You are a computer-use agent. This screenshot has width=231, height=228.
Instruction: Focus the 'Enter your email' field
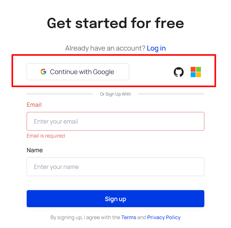click(116, 122)
